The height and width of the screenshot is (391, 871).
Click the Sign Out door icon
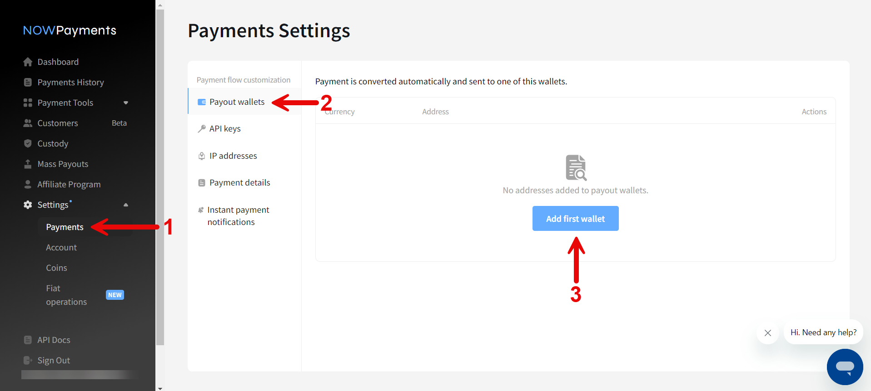(28, 360)
